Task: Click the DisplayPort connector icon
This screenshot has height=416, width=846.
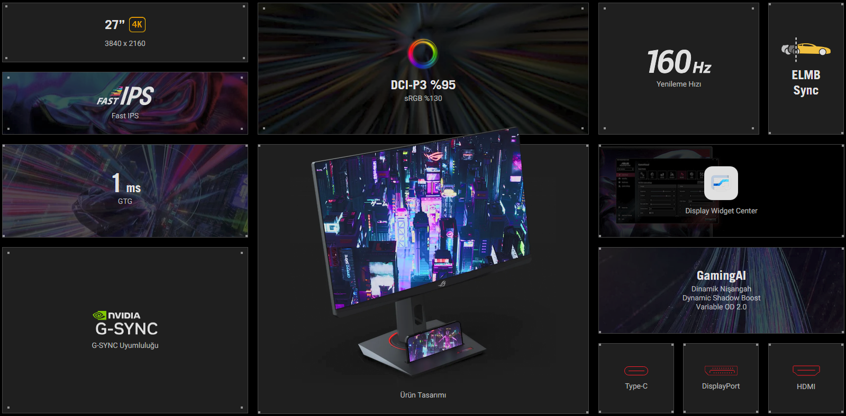Action: point(721,371)
